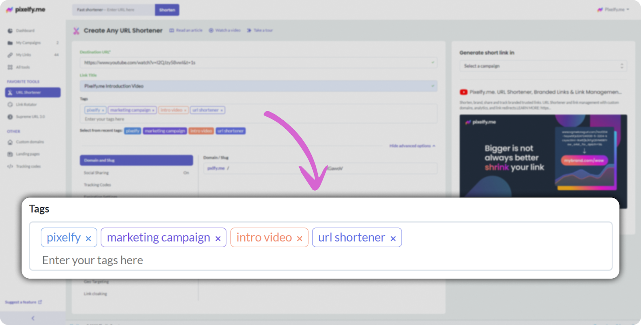Image resolution: width=641 pixels, height=325 pixels.
Task: Toggle the Social Sharing On switch
Action: [186, 173]
